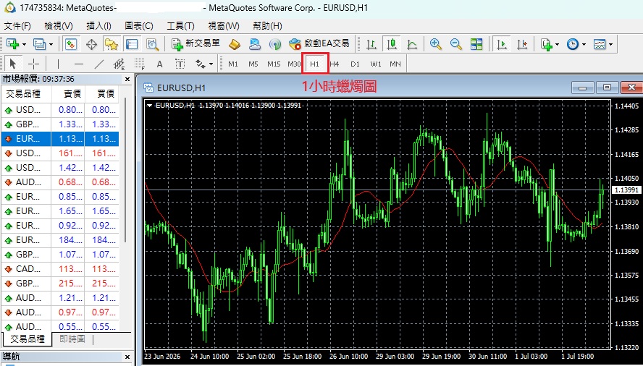The width and height of the screenshot is (643, 366).
Task: Select the Vertical Line drawing tool
Action: (58, 64)
